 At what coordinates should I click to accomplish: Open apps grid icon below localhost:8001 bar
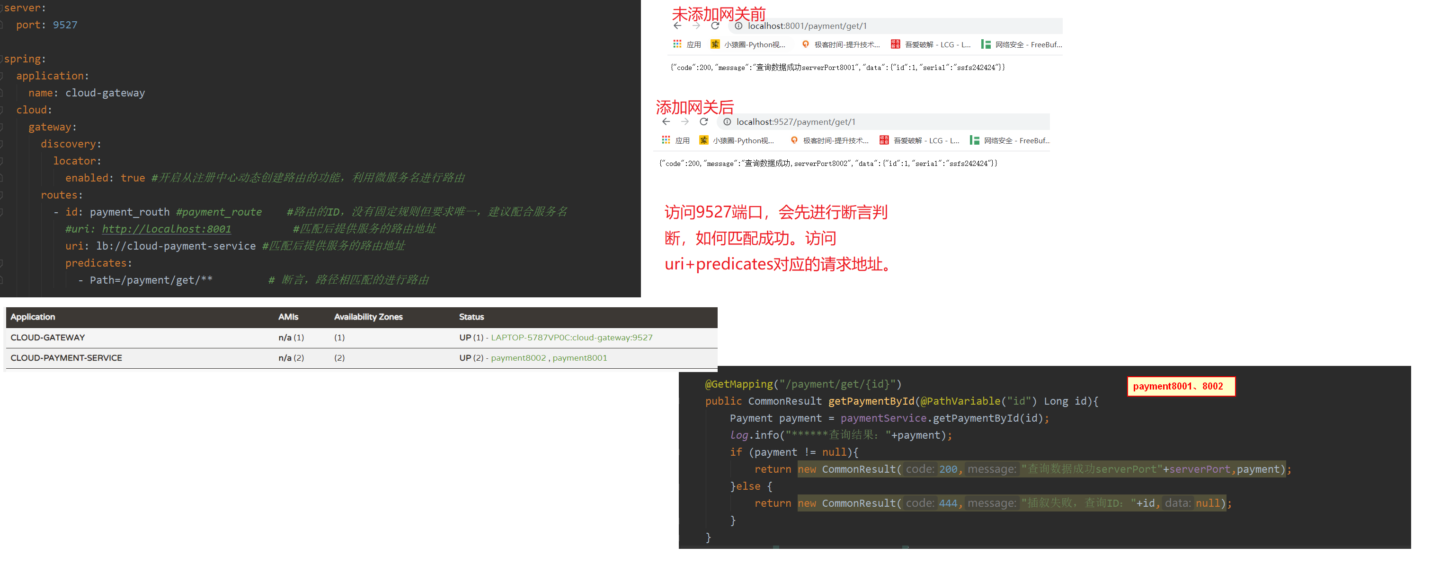(677, 44)
